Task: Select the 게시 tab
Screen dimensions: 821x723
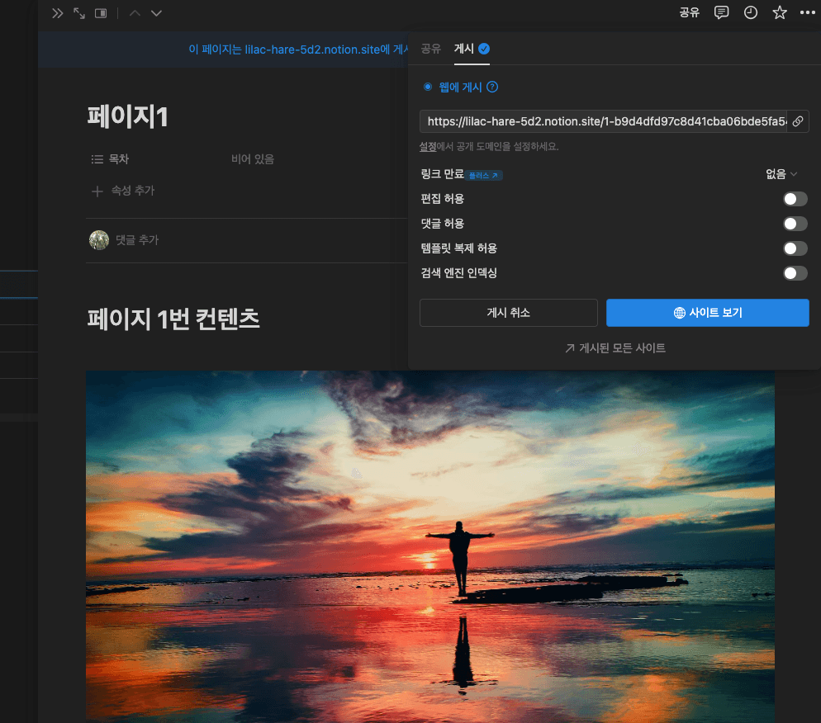Action: 464,50
